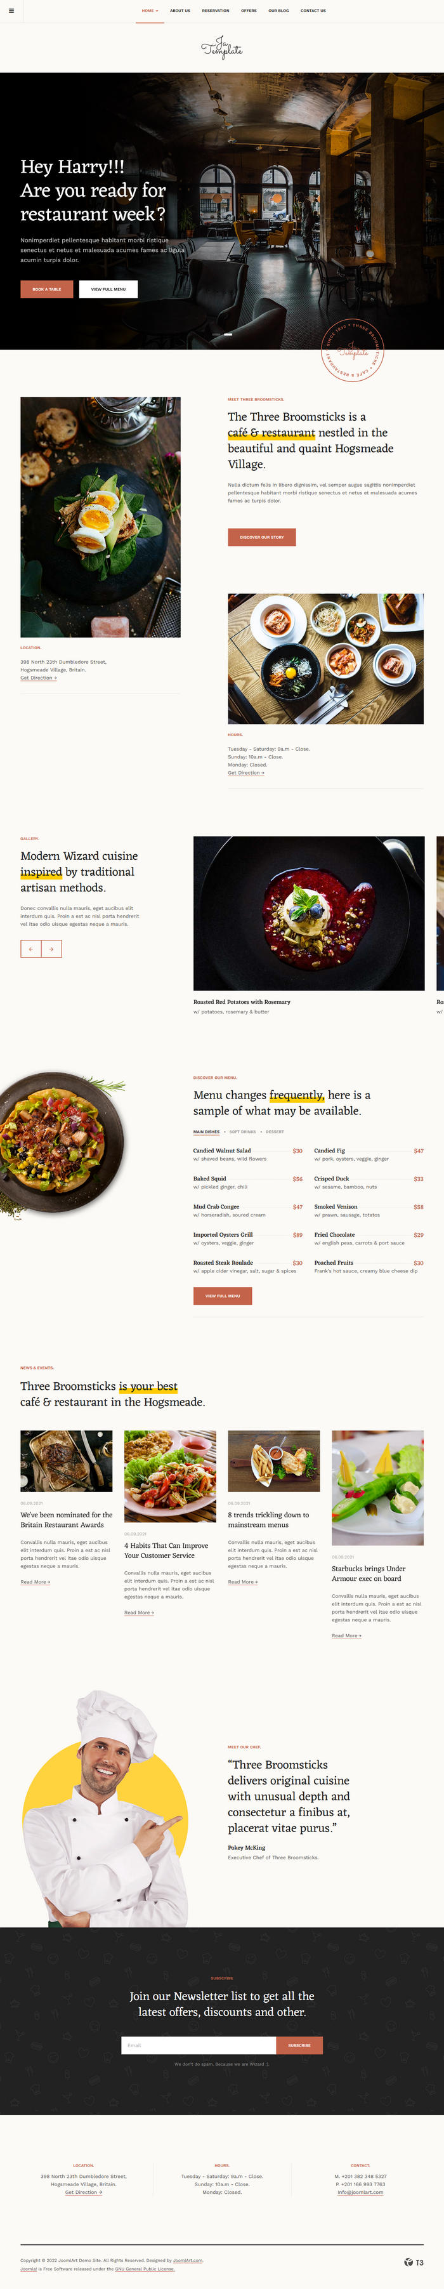Click the GNU General Public License link

145,2267
